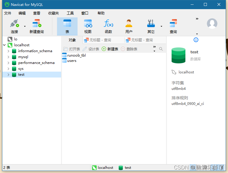Click the utf8mb4_0900_ai_ci collation value

coord(188,104)
